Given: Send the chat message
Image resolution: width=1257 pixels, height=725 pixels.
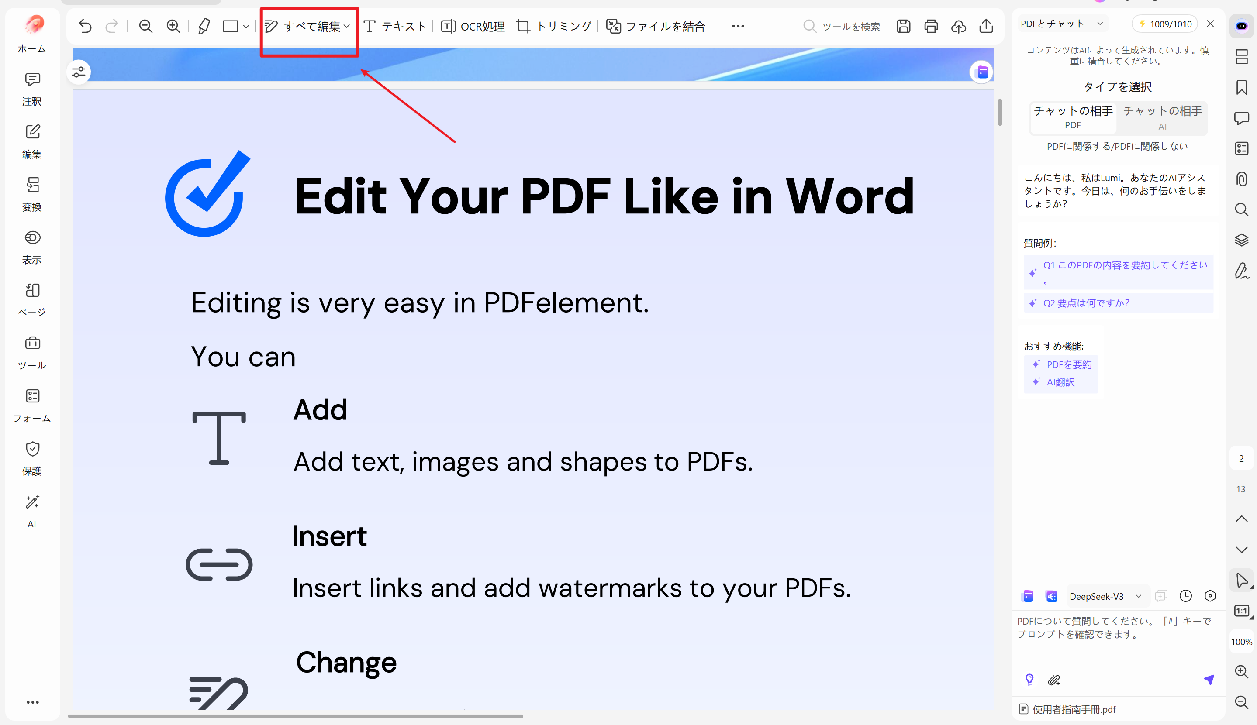Looking at the screenshot, I should pyautogui.click(x=1209, y=680).
